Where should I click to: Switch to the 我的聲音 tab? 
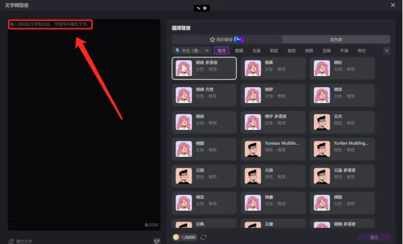pos(227,40)
